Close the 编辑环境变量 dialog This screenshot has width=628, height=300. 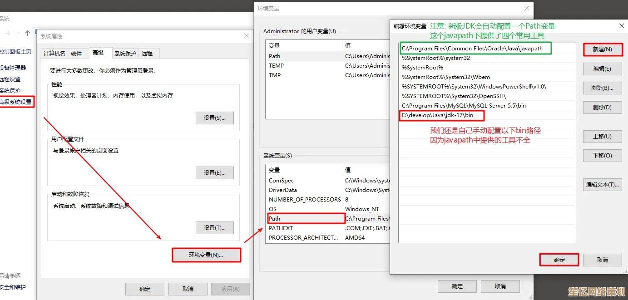tap(622, 26)
